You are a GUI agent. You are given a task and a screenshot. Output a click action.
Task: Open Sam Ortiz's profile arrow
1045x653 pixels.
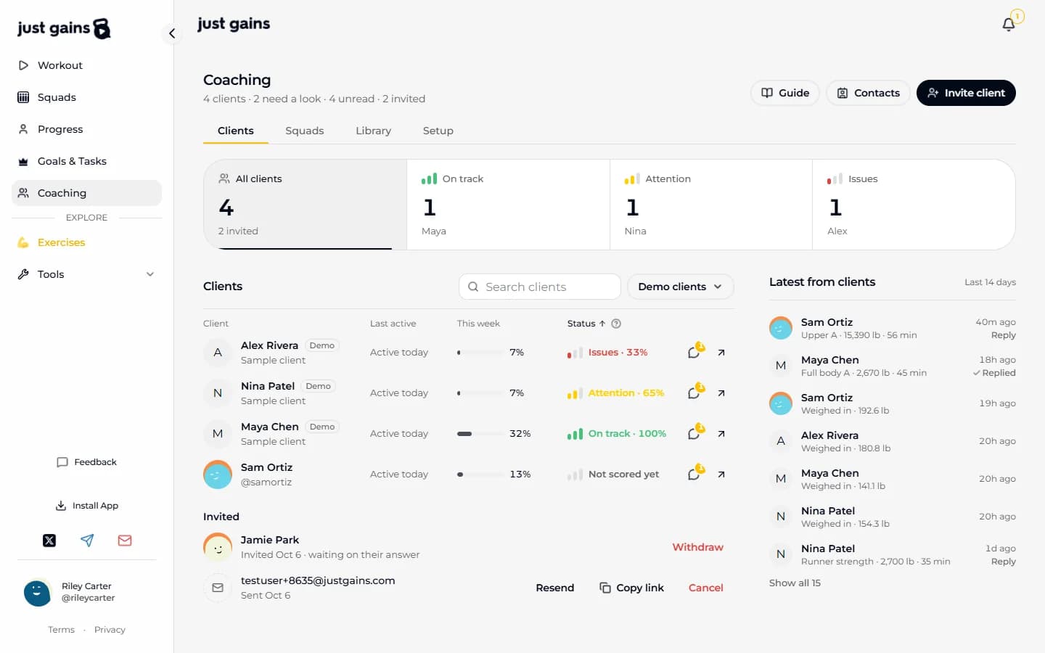pyautogui.click(x=721, y=475)
